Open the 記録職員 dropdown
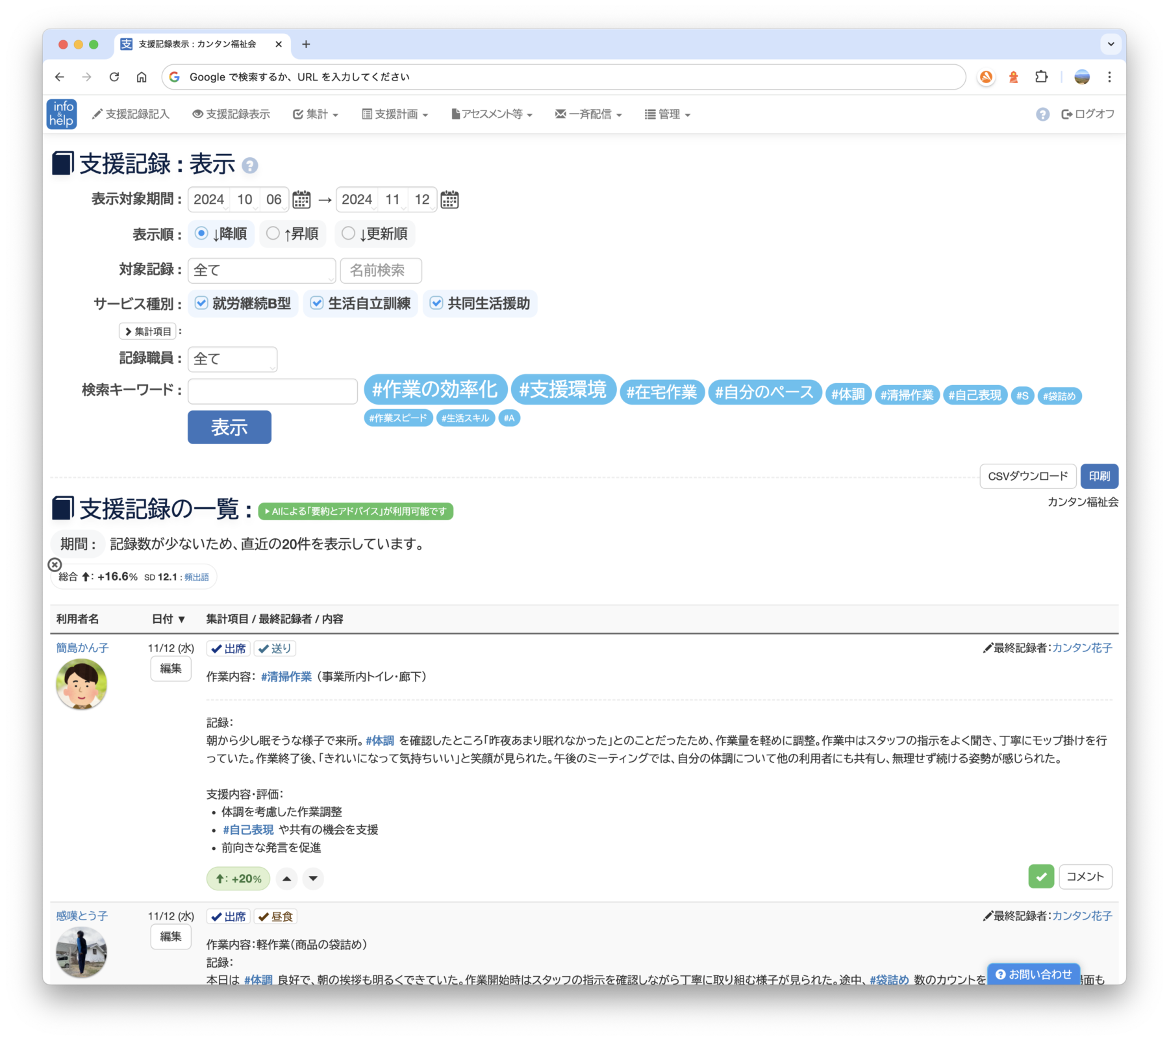Image resolution: width=1169 pixels, height=1041 pixels. [x=233, y=359]
